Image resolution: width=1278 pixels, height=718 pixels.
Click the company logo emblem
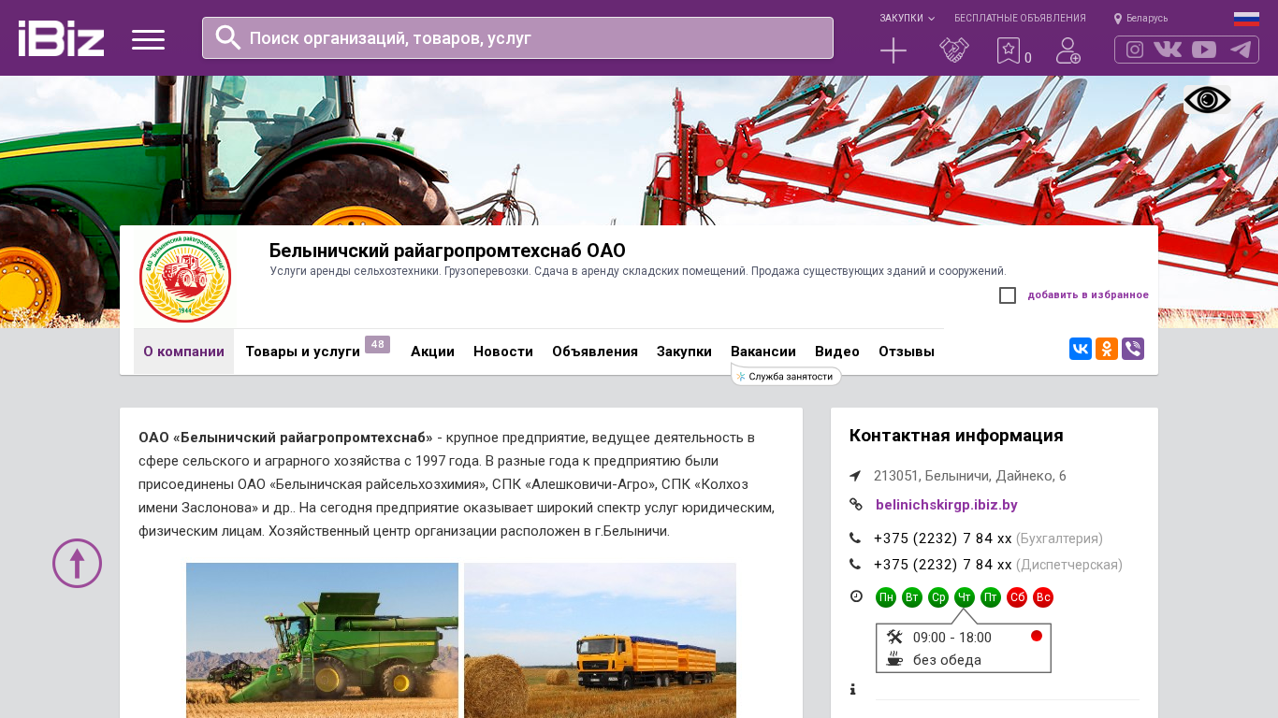[x=185, y=277]
